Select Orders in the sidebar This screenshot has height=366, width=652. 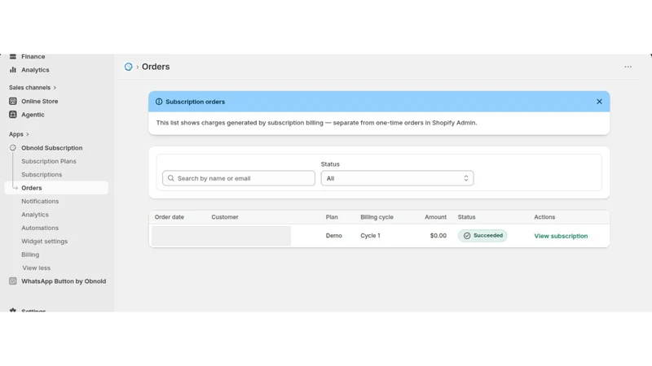pos(56,188)
